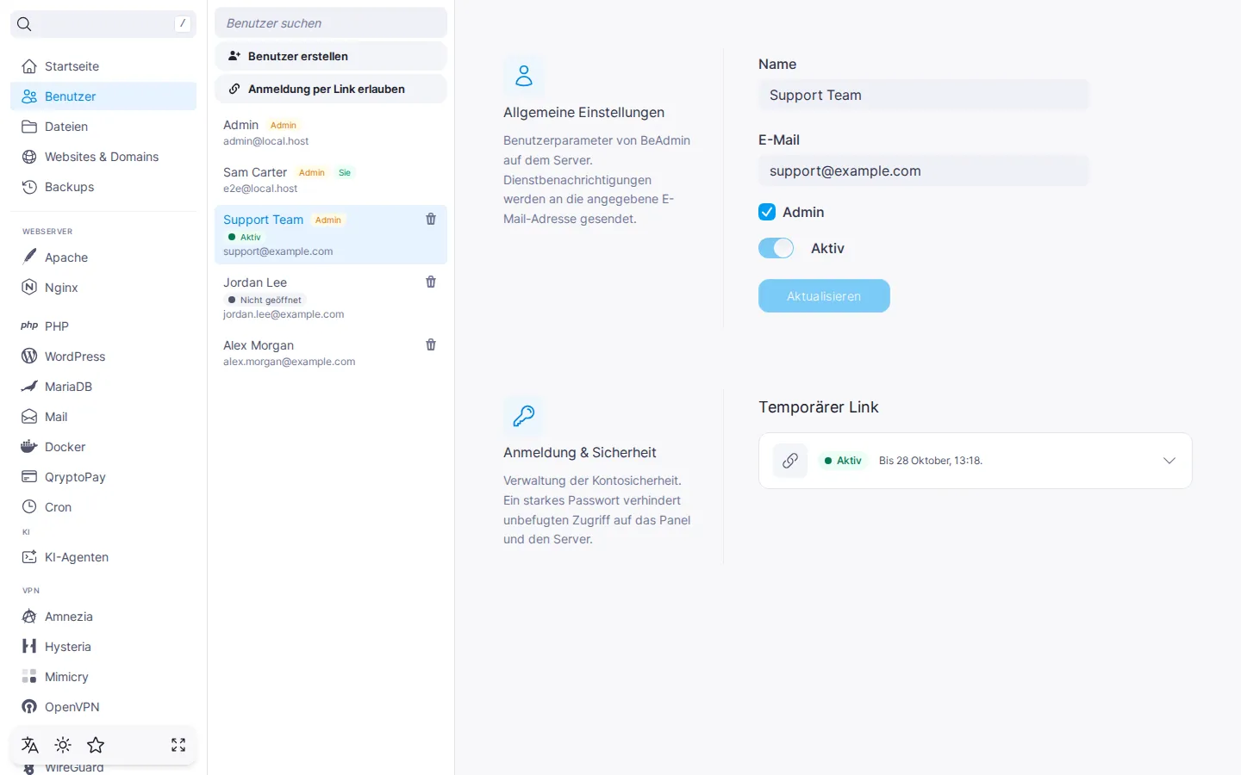Toggle the Aktiv switch off
Screen dimensions: 1241x775
click(776, 248)
